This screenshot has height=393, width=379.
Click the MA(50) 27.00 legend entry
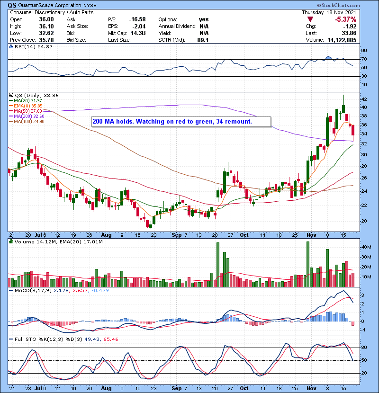tap(26, 111)
